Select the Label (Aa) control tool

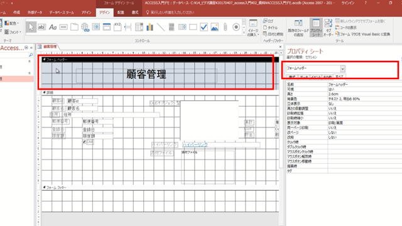(53, 27)
